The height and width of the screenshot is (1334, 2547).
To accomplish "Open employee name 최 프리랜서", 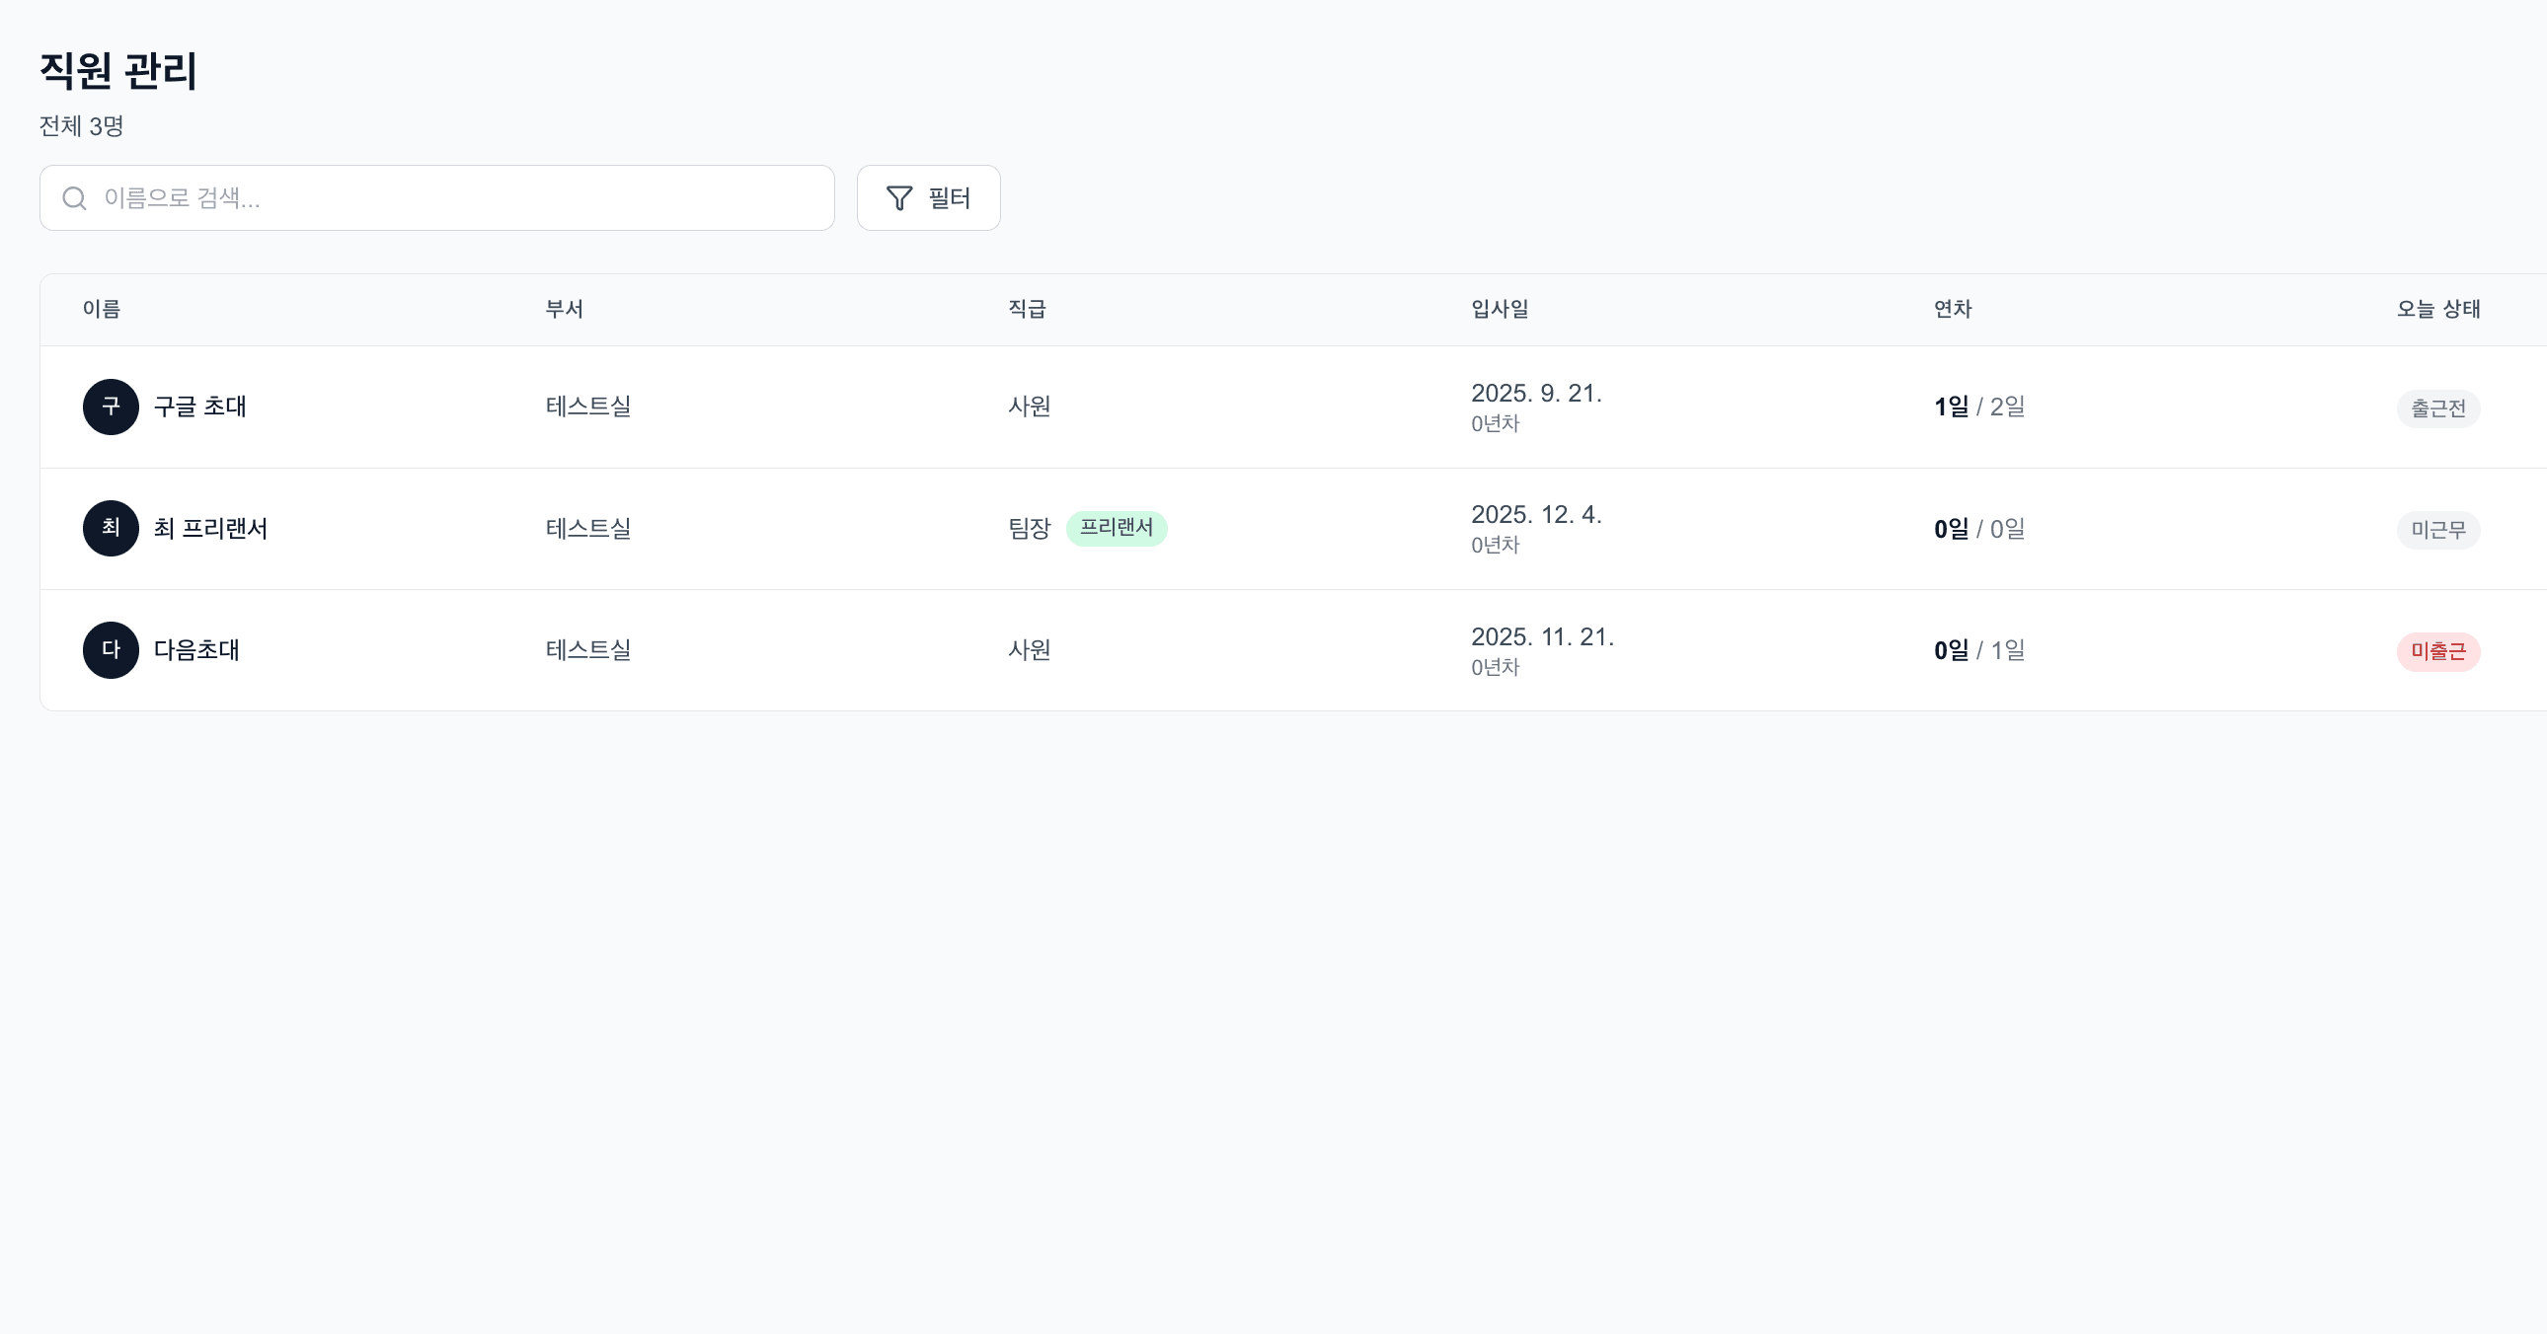I will pos(210,529).
